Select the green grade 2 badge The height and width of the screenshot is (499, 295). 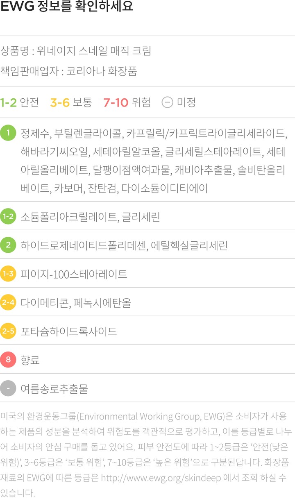(8, 245)
